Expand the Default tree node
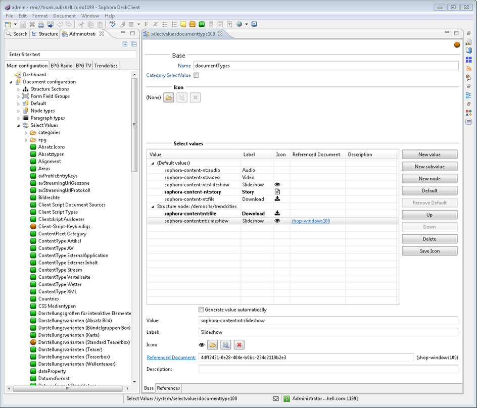 point(19,104)
